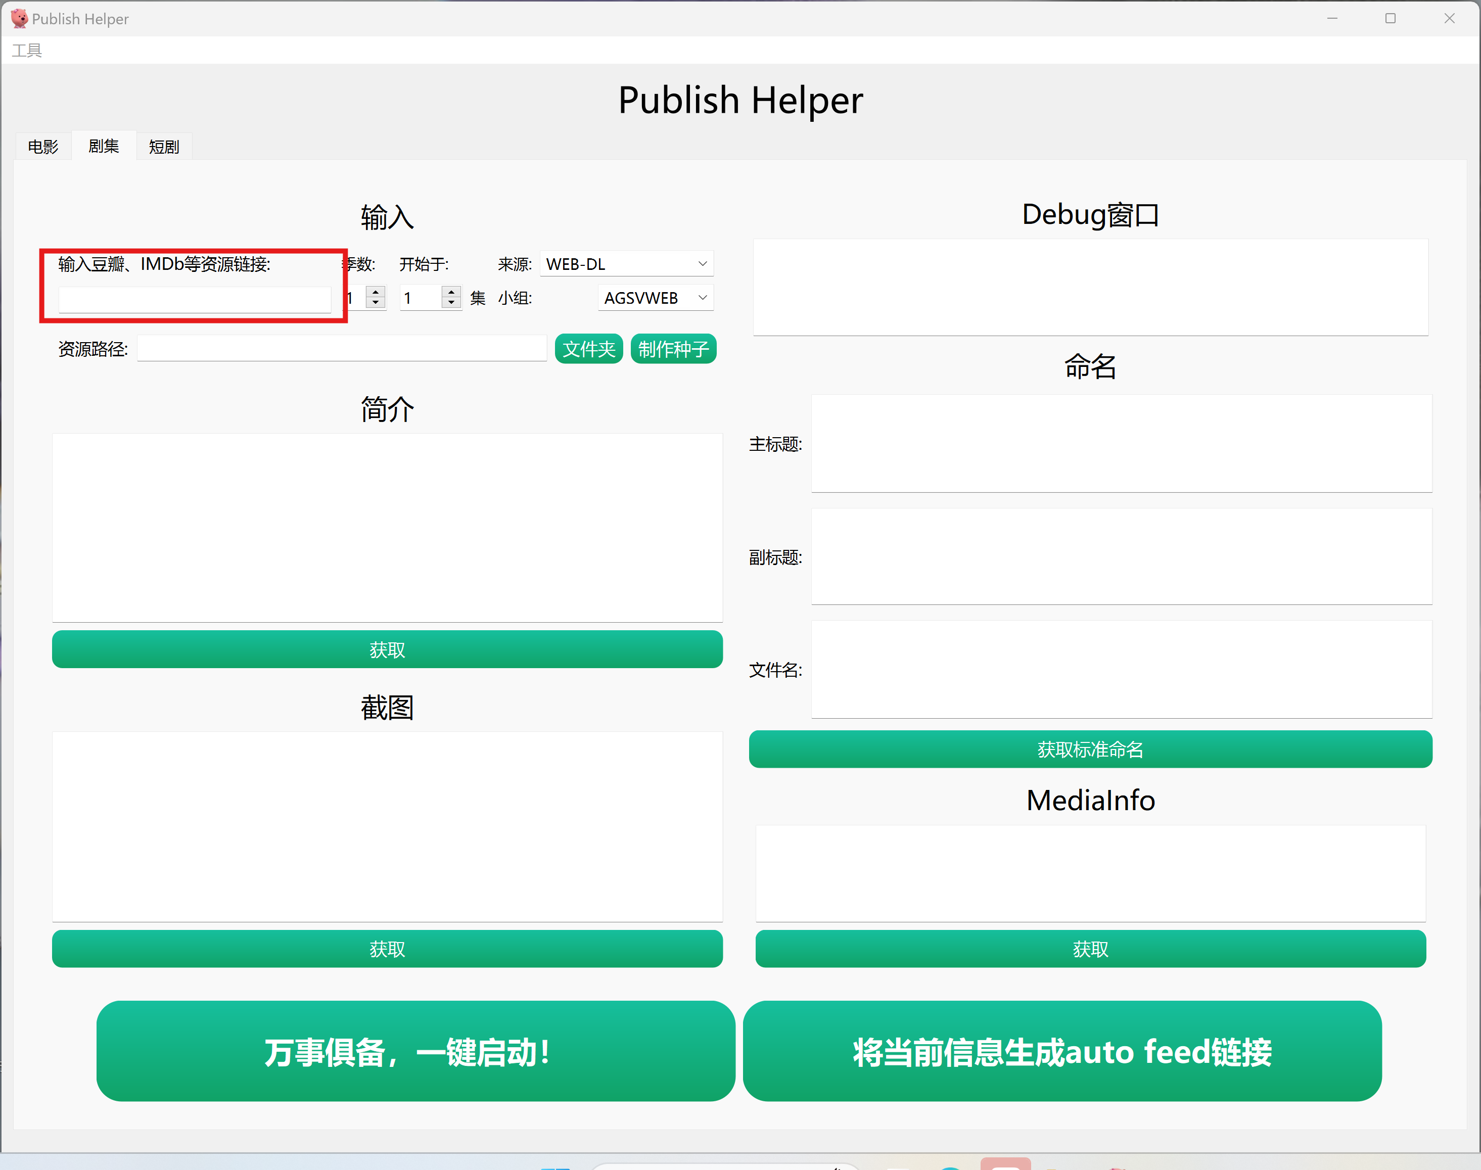
Task: Click the 文件夹 button
Action: tap(588, 349)
